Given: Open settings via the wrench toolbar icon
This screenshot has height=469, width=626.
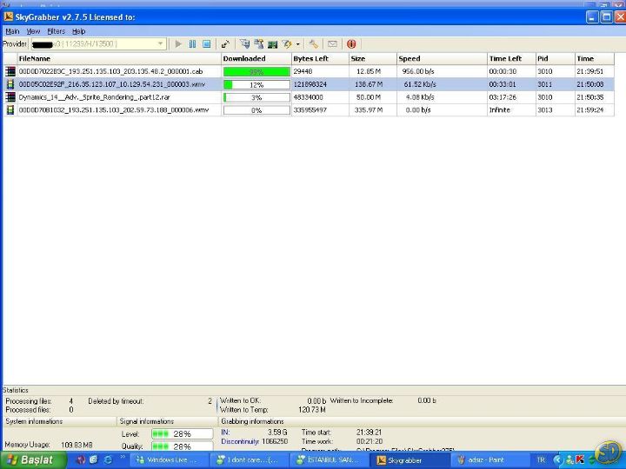Looking at the screenshot, I should 313,44.
